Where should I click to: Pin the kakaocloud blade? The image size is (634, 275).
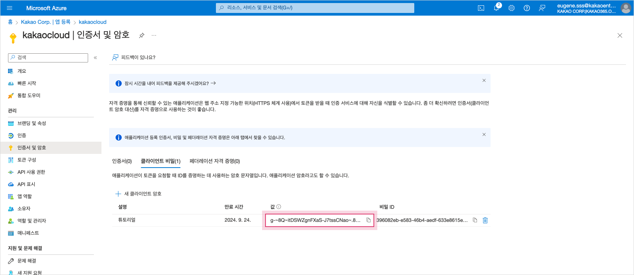click(x=142, y=35)
